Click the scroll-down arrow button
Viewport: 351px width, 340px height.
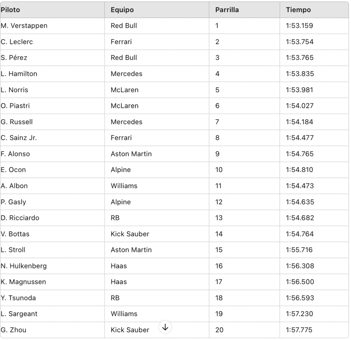(x=165, y=327)
